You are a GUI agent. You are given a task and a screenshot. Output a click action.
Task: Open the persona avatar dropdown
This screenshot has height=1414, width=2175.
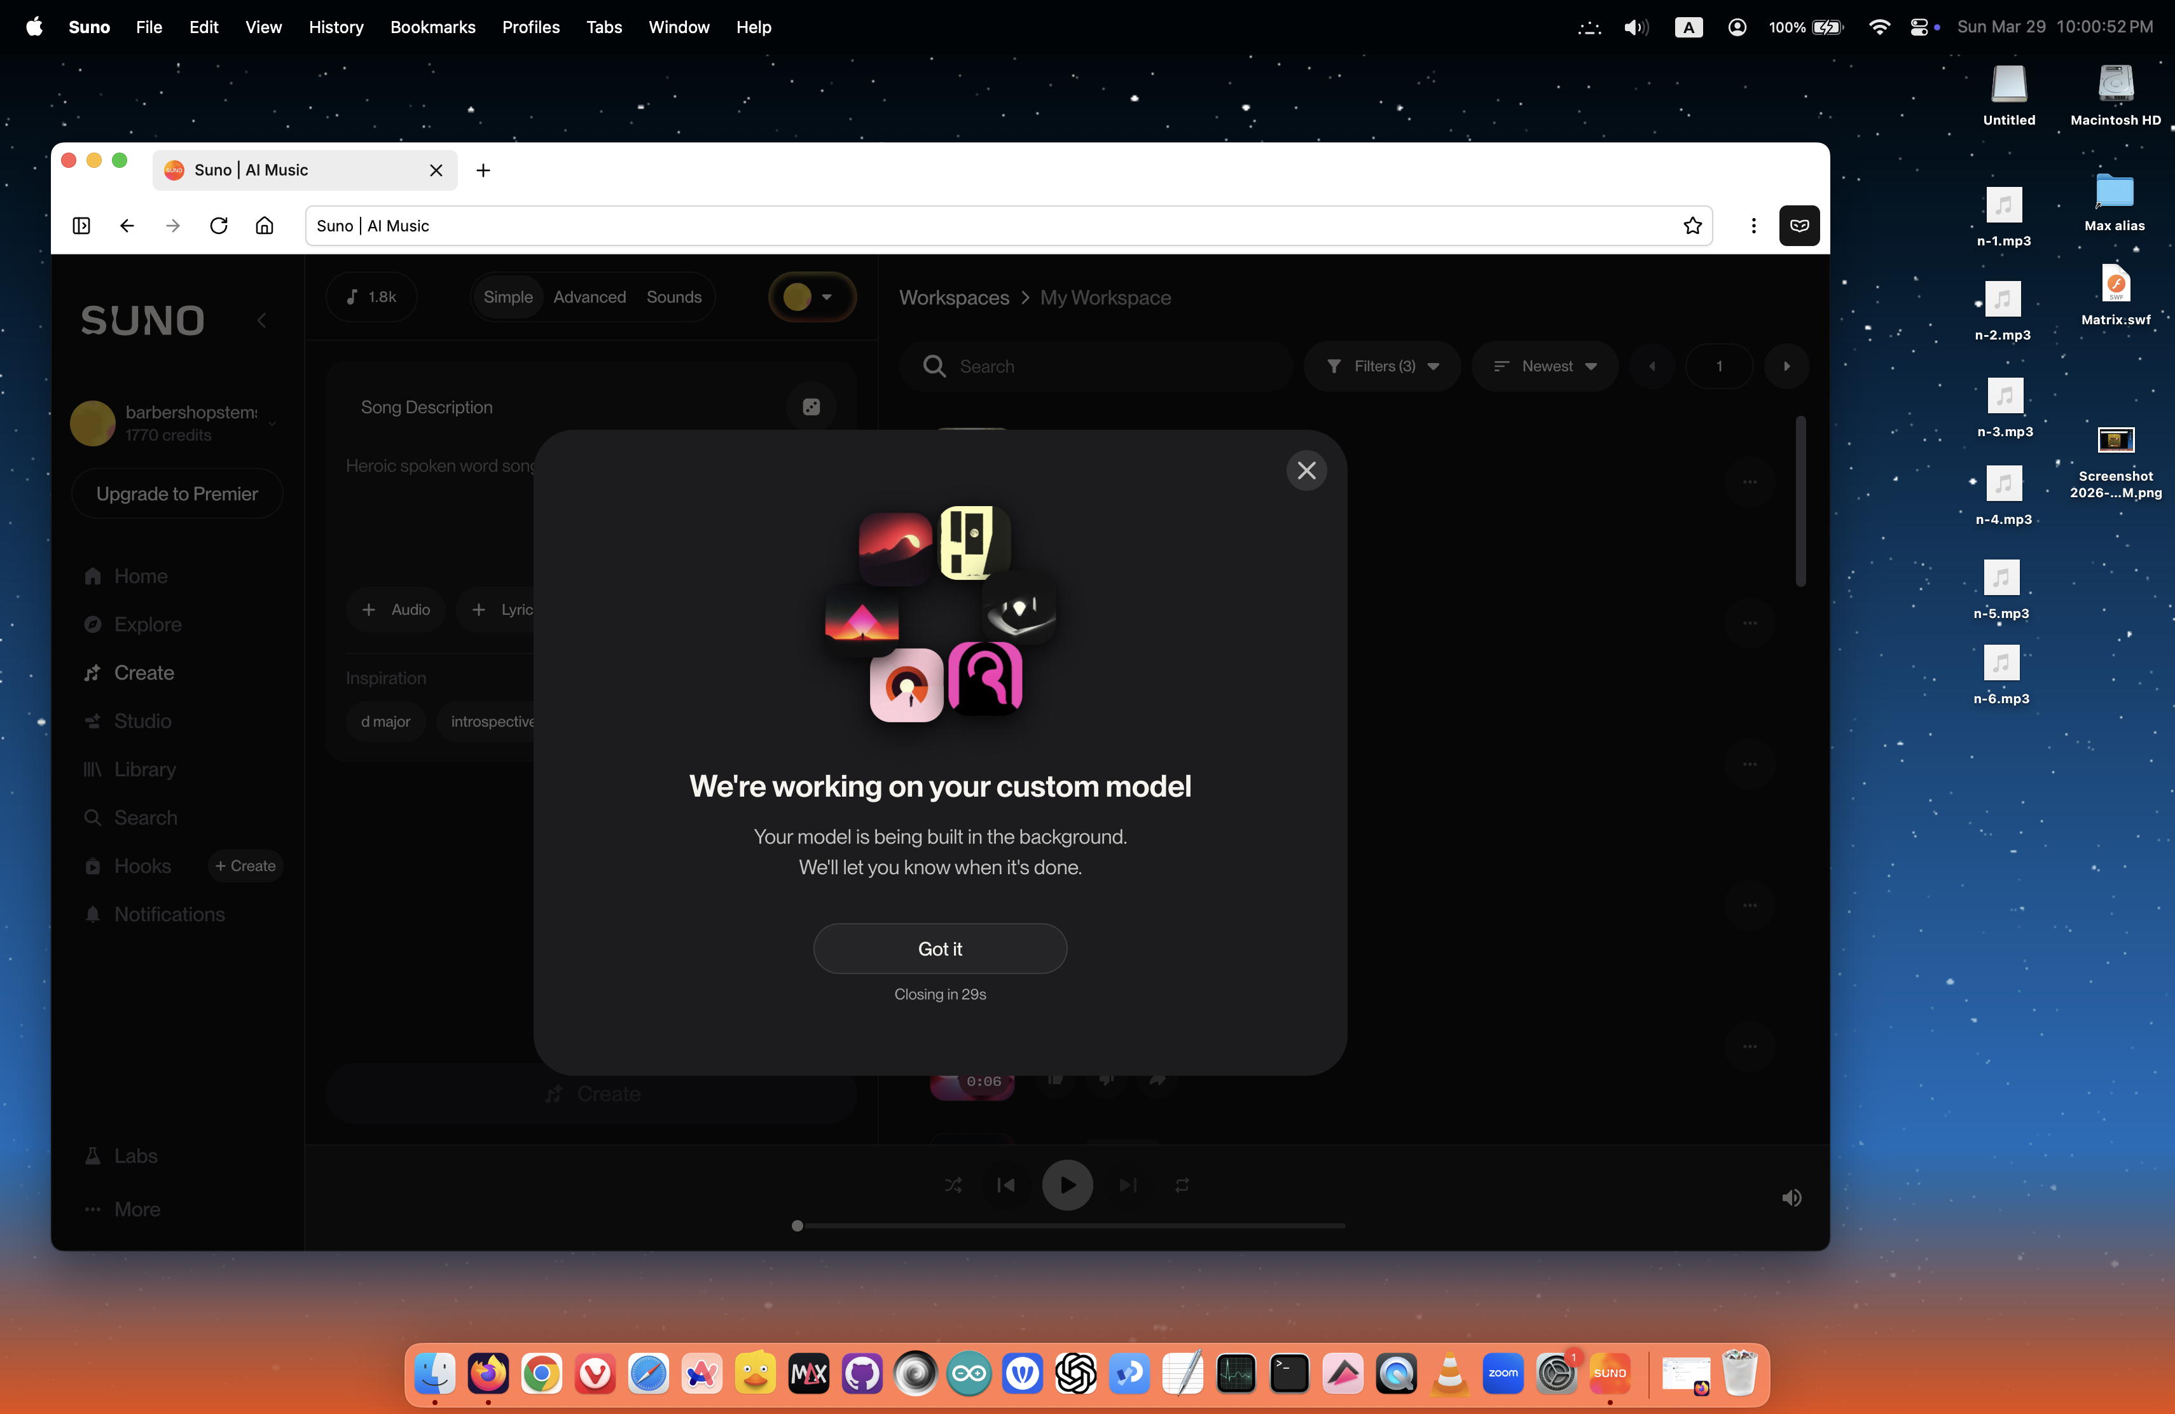811,297
